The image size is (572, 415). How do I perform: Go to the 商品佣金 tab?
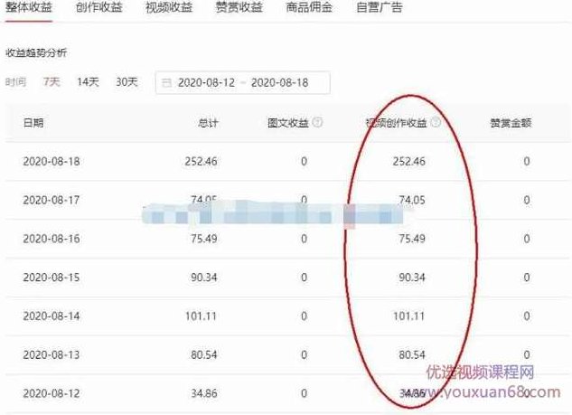309,7
